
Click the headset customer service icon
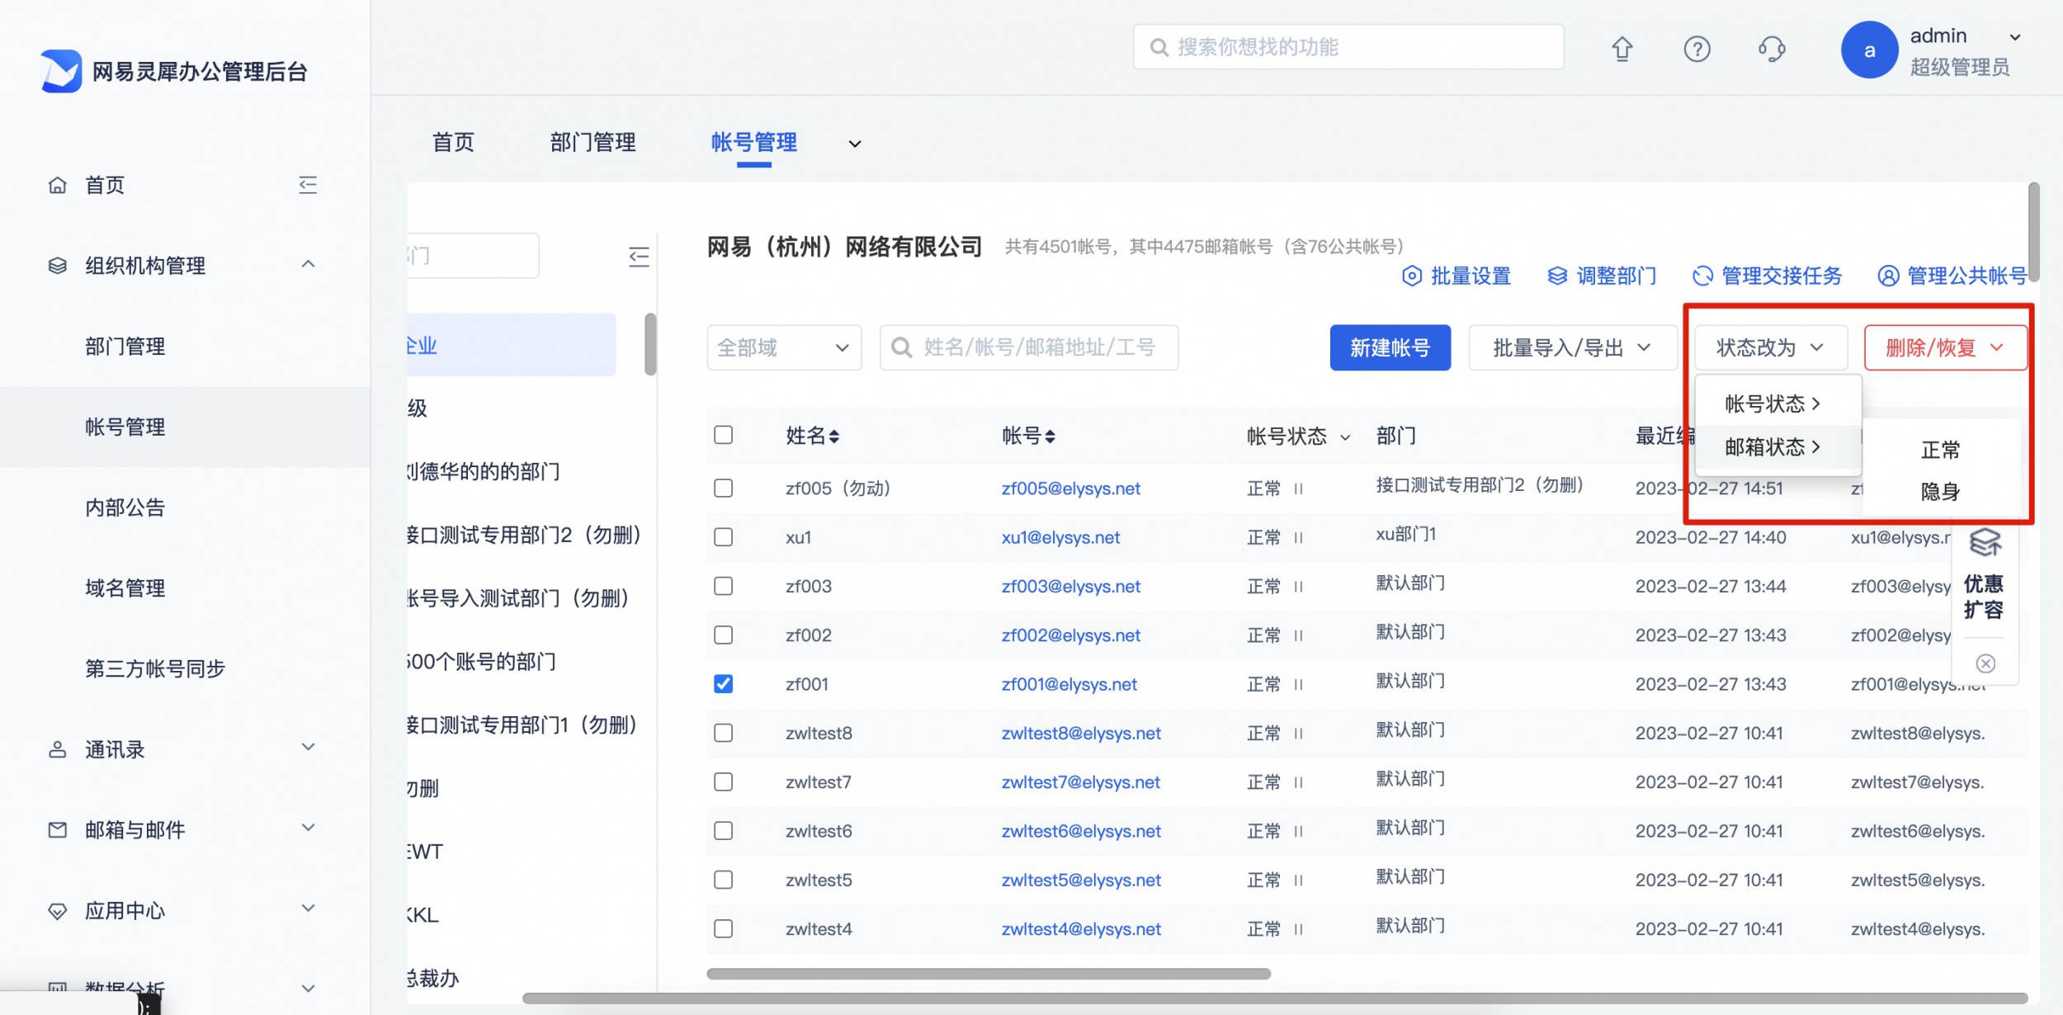point(1773,50)
